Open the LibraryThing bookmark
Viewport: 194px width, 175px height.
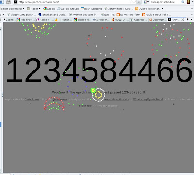(118, 9)
